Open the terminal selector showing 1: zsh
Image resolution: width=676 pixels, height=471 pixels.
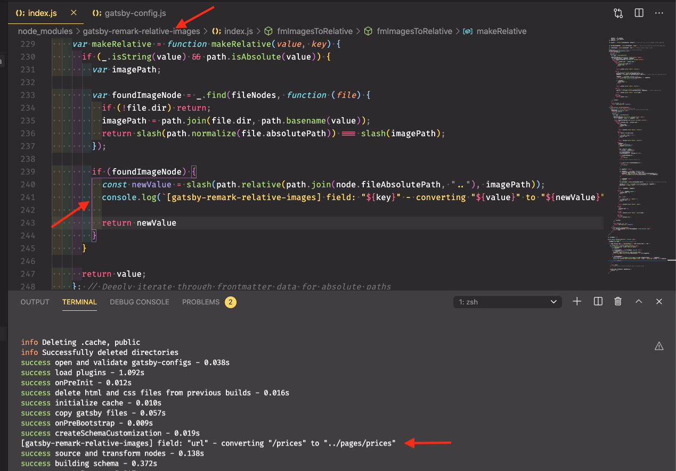[507, 301]
